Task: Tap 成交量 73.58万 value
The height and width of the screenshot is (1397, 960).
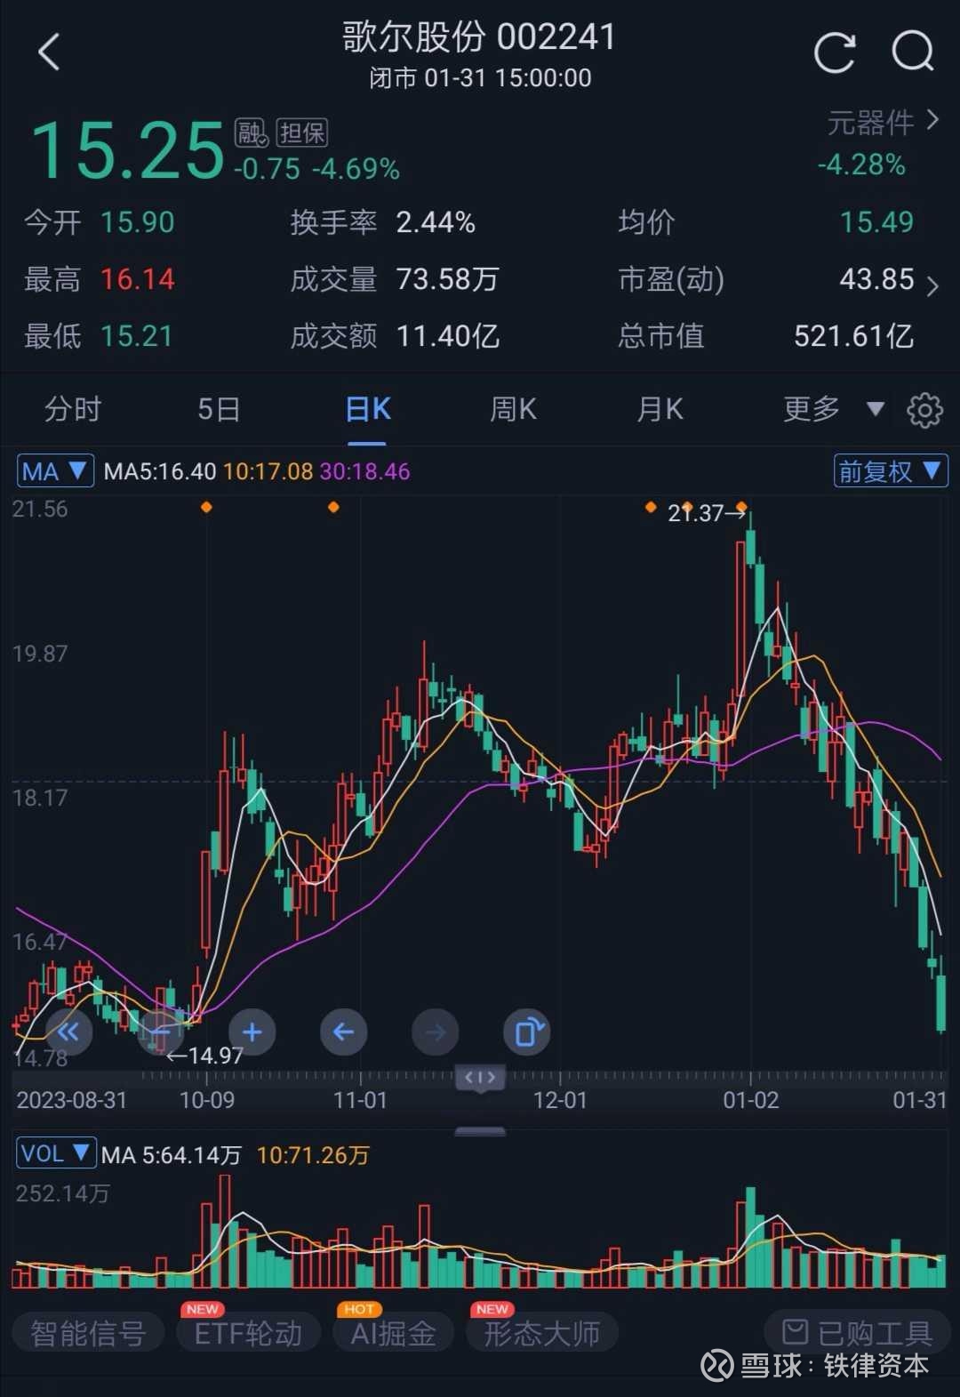Action: [x=447, y=279]
